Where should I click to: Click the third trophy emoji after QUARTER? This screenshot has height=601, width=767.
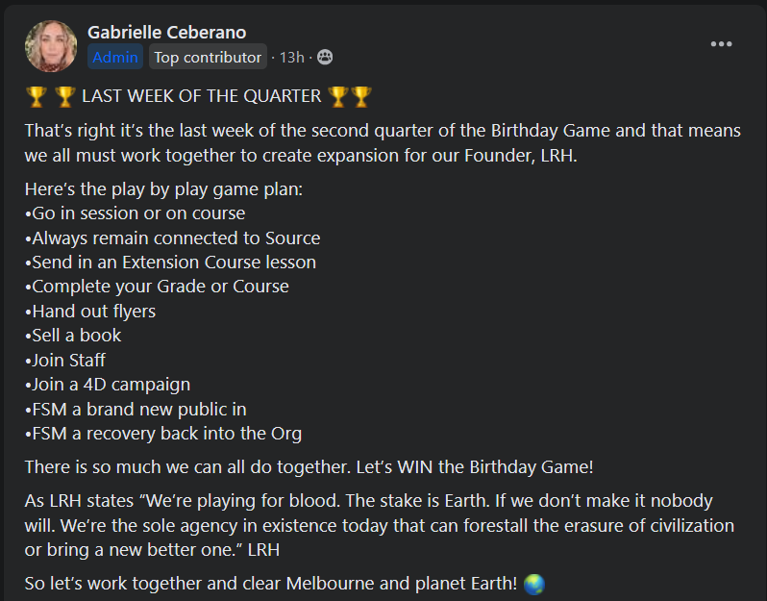coord(337,96)
